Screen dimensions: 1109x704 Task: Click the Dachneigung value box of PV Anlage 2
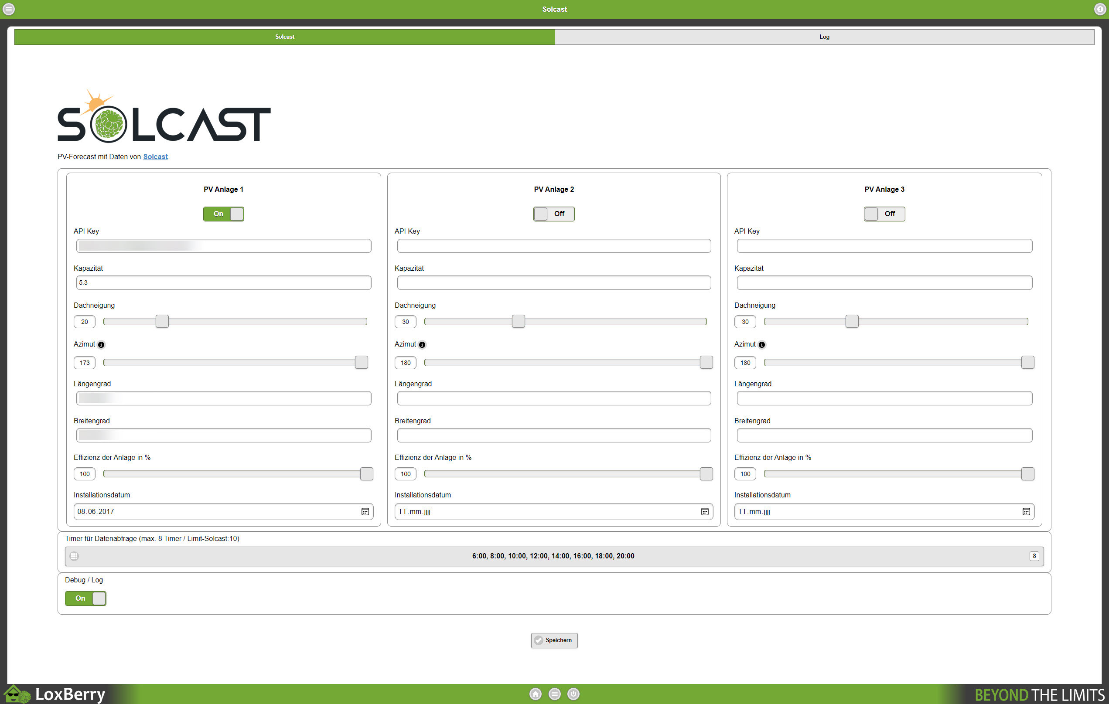point(405,321)
